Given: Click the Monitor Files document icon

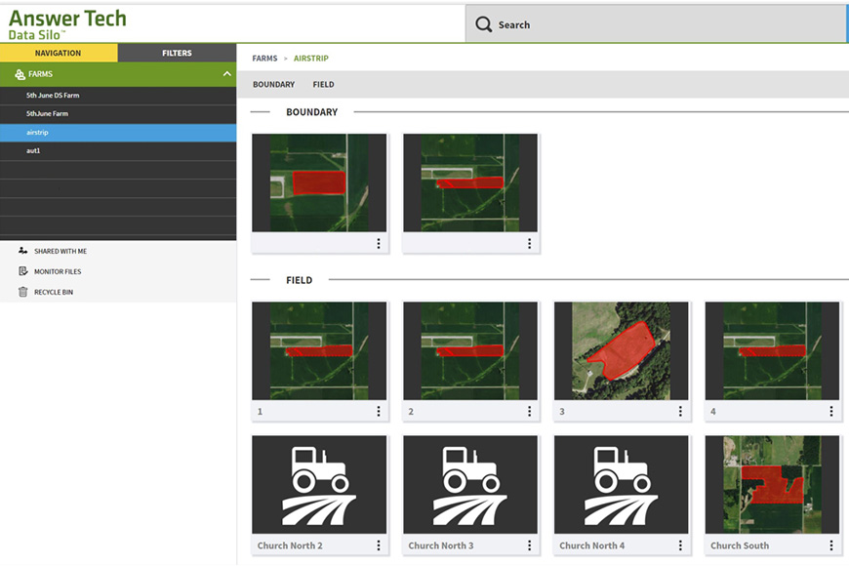Looking at the screenshot, I should pos(22,271).
